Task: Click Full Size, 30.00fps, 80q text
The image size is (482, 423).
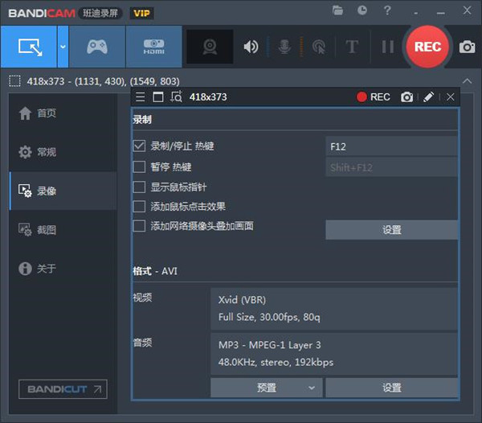Action: [x=269, y=317]
